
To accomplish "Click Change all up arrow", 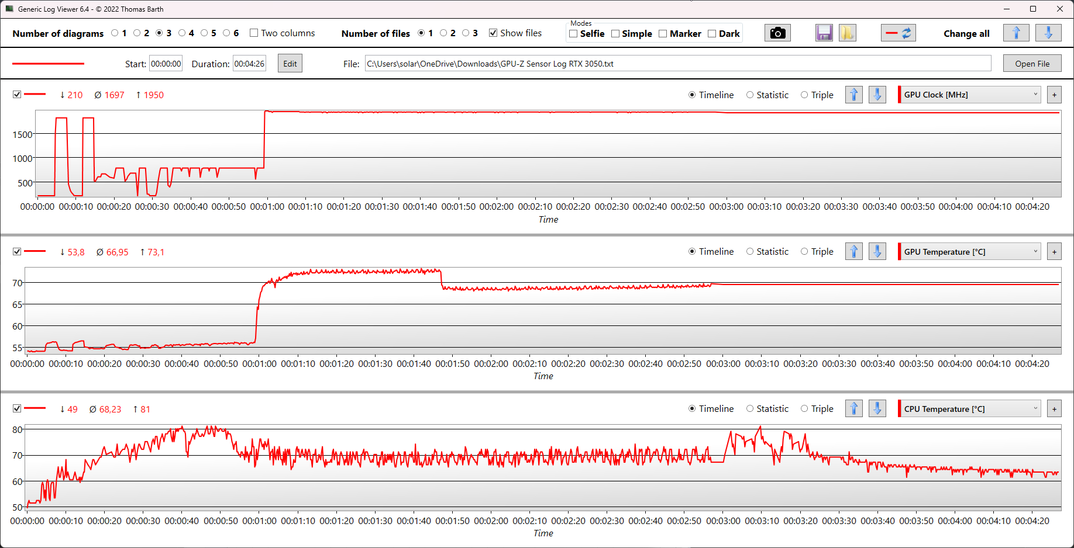I will point(1016,33).
